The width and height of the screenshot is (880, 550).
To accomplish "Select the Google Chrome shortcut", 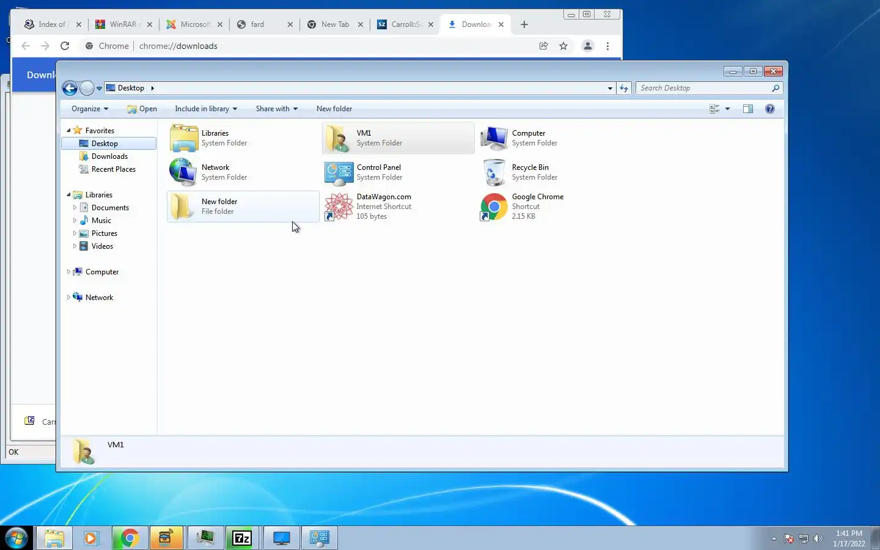I will [553, 207].
